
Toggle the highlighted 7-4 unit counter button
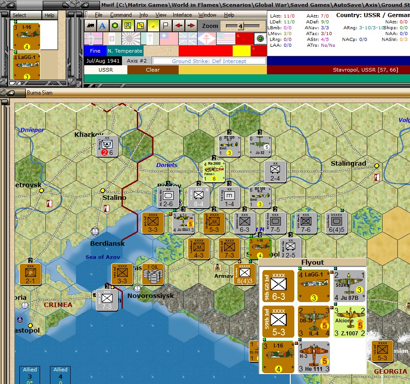coord(128,26)
